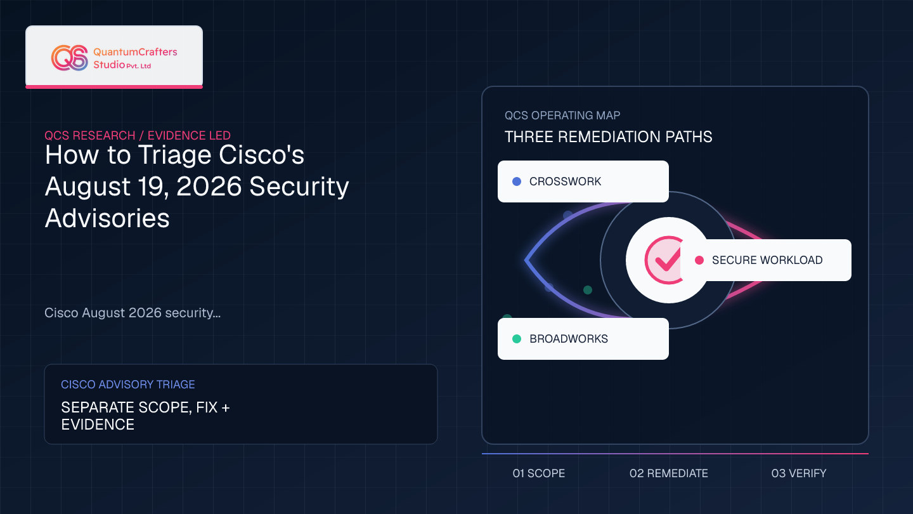Click the QuantumCrafters Studio logo icon
Image resolution: width=913 pixels, height=514 pixels.
(70, 58)
